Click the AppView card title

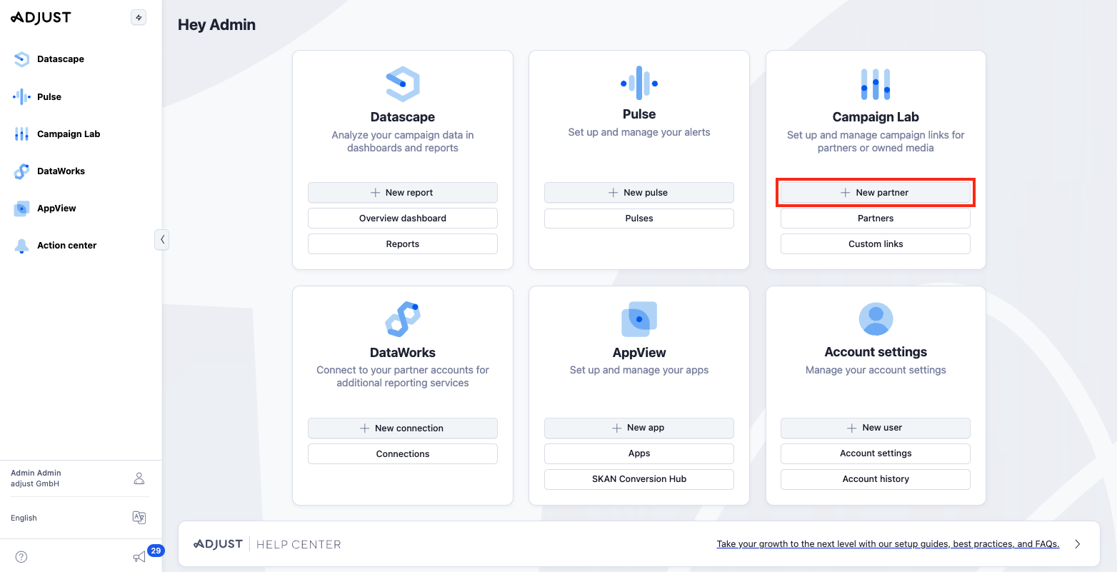639,353
